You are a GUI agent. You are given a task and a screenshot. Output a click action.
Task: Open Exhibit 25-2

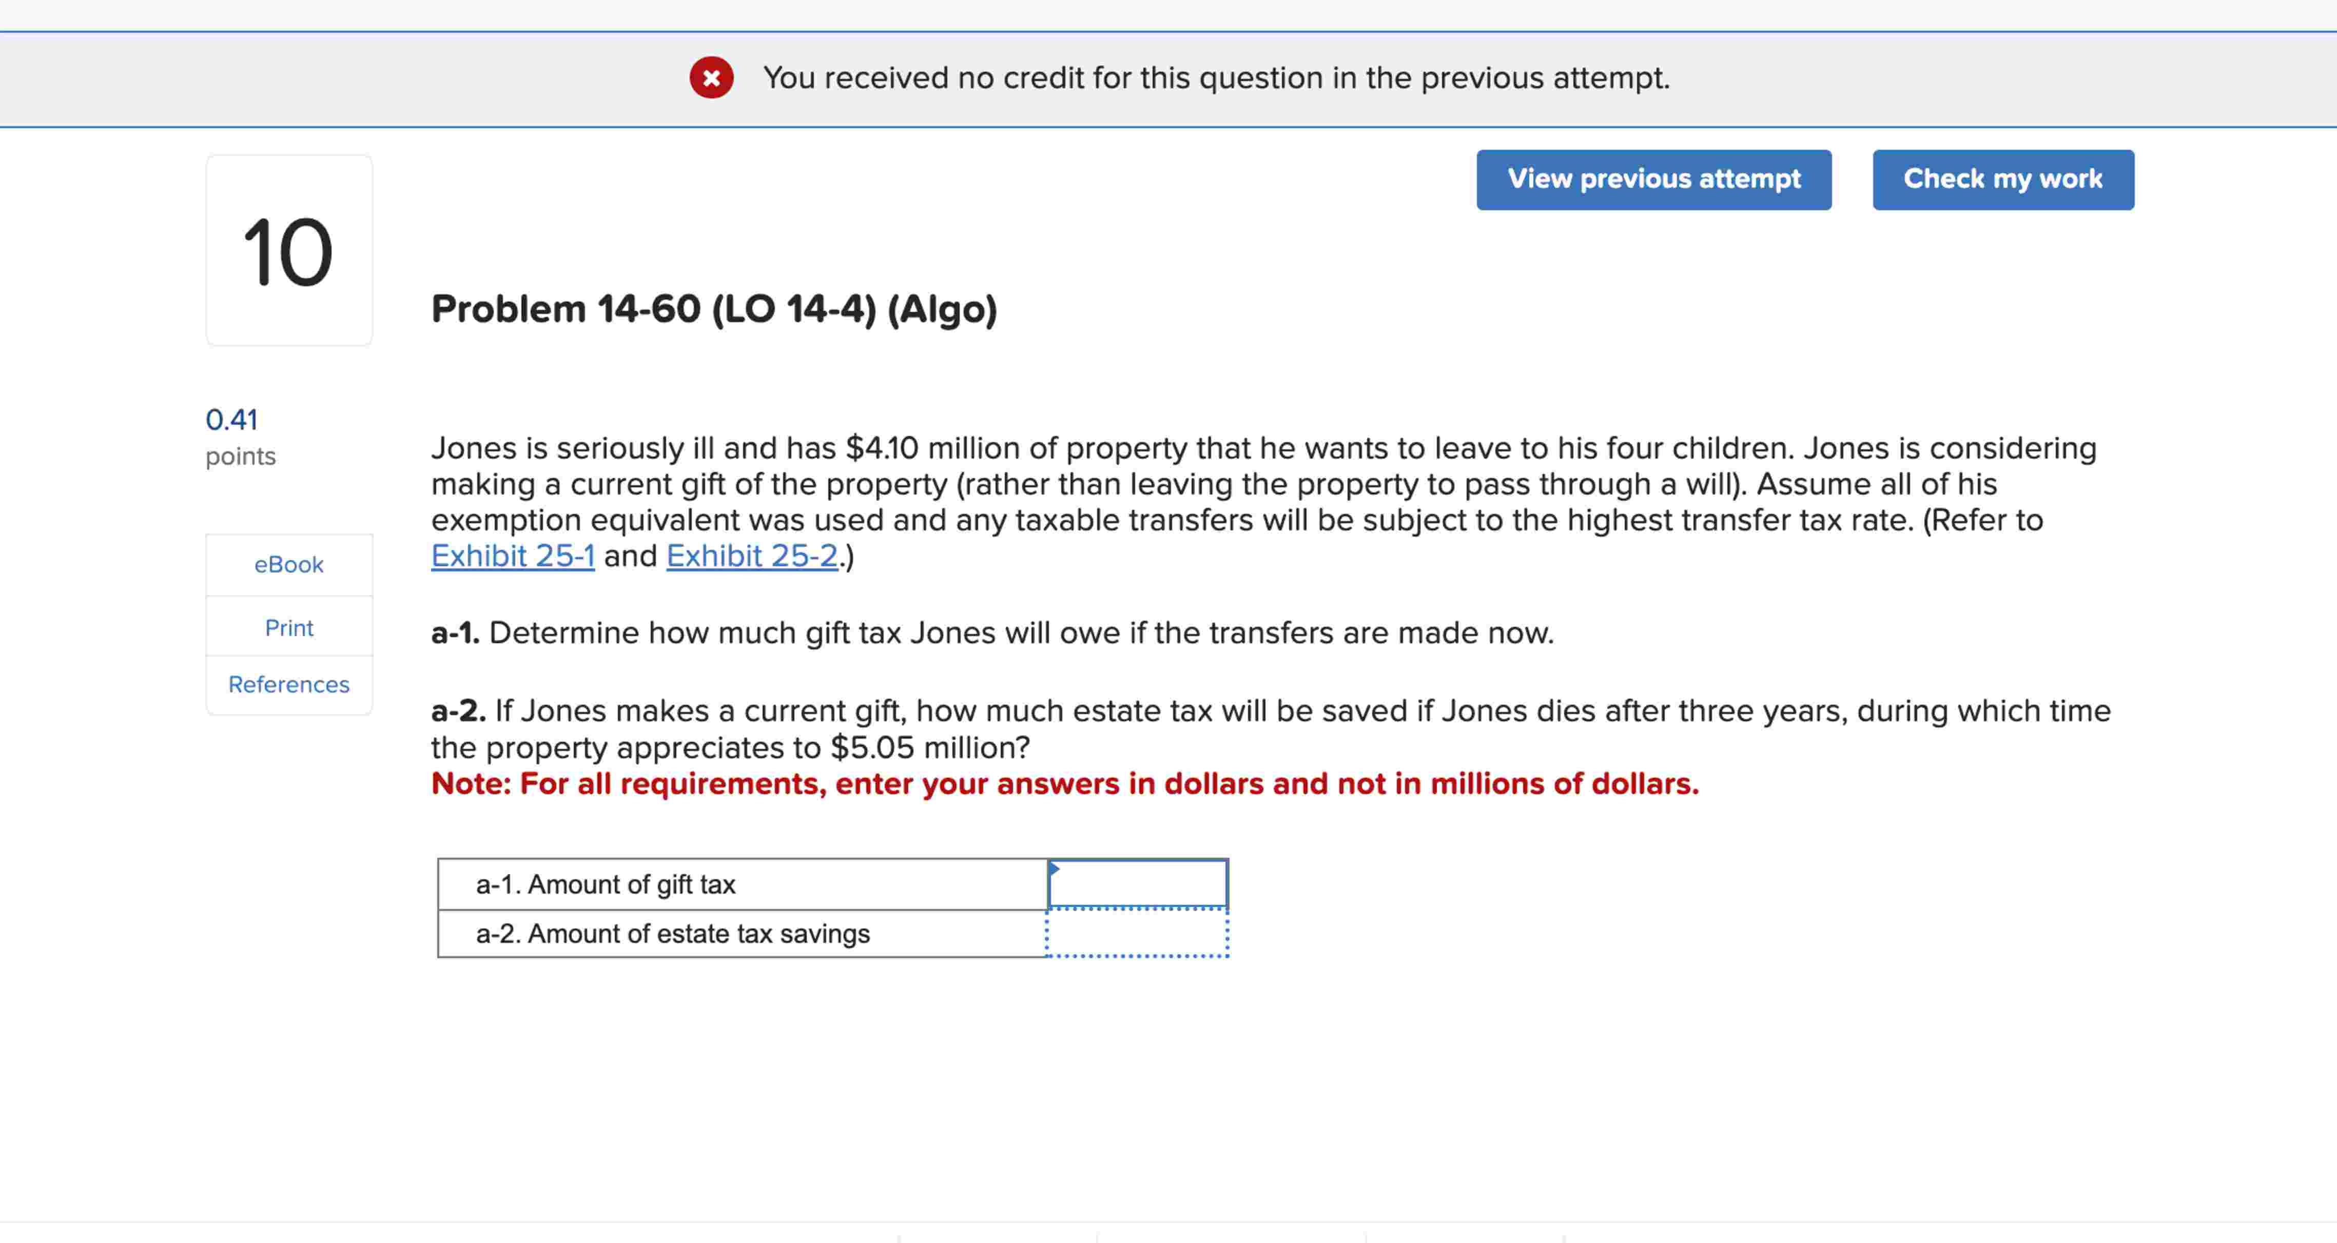(x=752, y=555)
